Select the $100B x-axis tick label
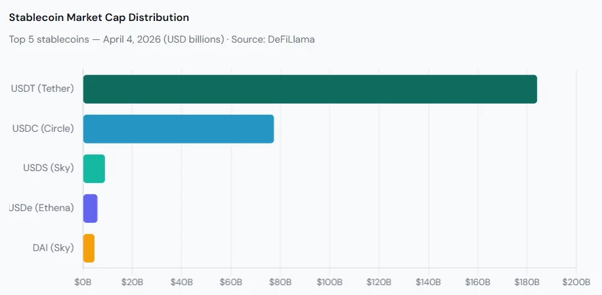The image size is (602, 295). click(x=330, y=282)
